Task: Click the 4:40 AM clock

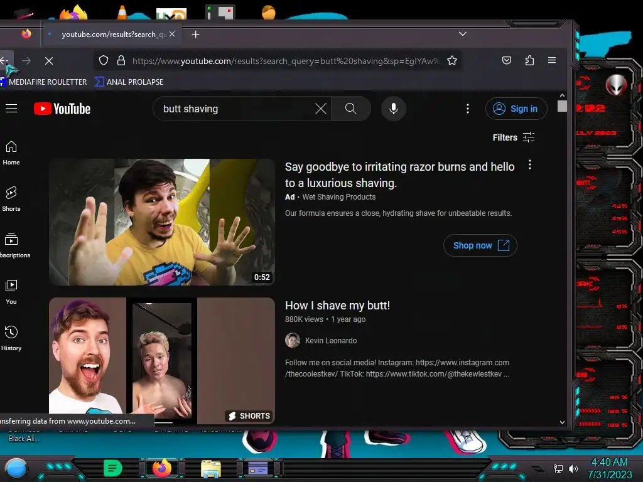Action: coord(609,462)
